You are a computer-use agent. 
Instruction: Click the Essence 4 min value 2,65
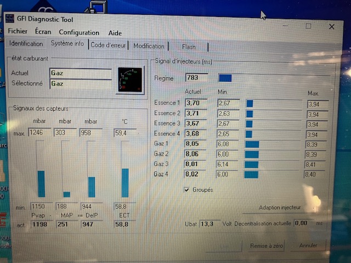228,134
